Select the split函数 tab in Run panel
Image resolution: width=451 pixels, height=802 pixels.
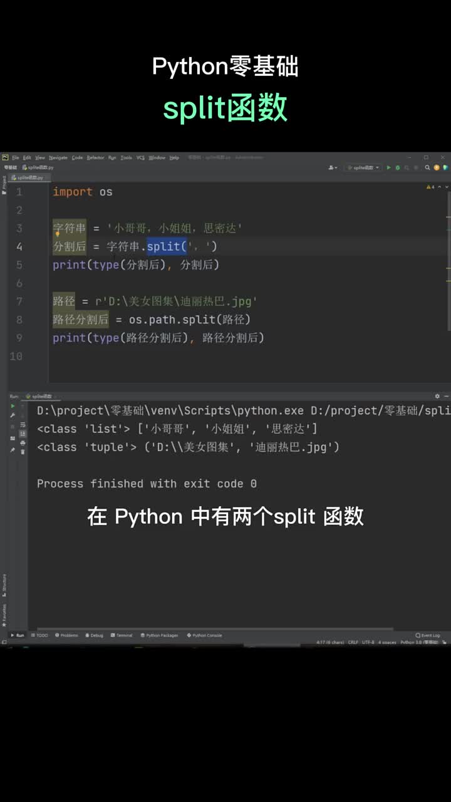(42, 396)
